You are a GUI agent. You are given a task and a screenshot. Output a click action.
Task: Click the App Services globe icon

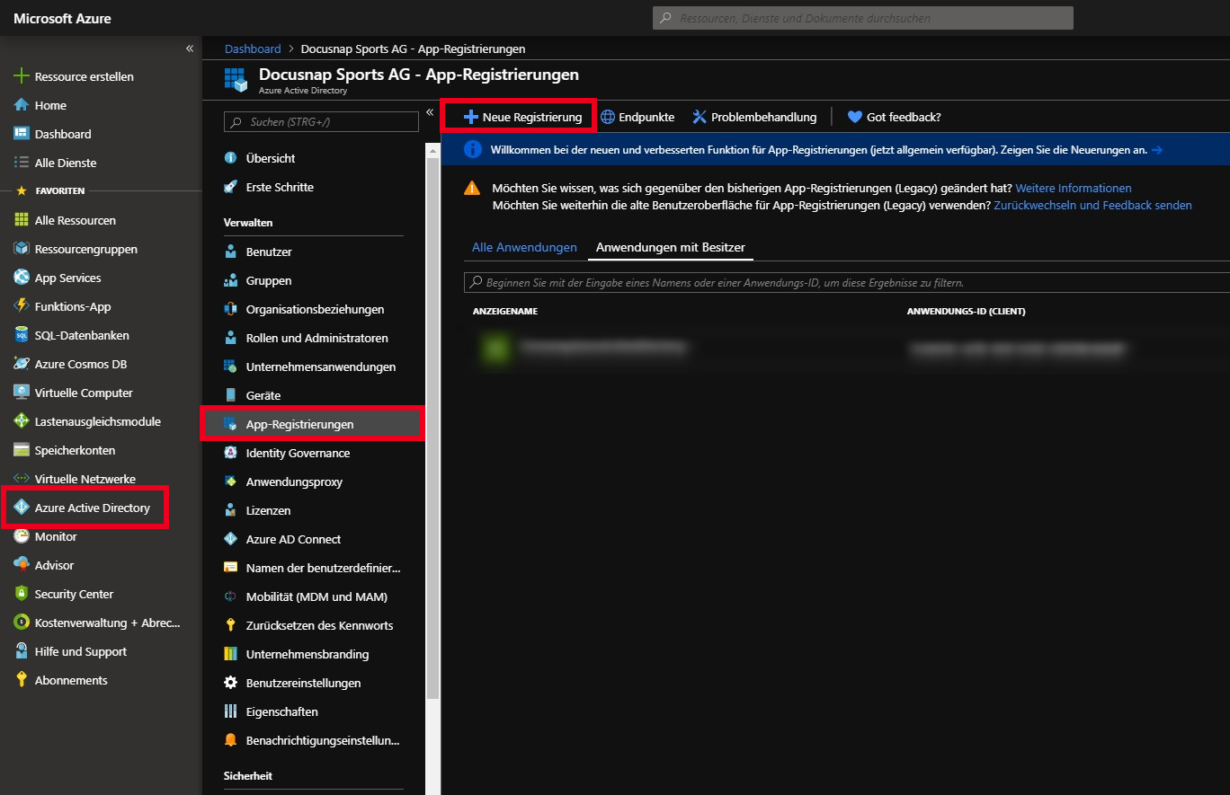(22, 278)
